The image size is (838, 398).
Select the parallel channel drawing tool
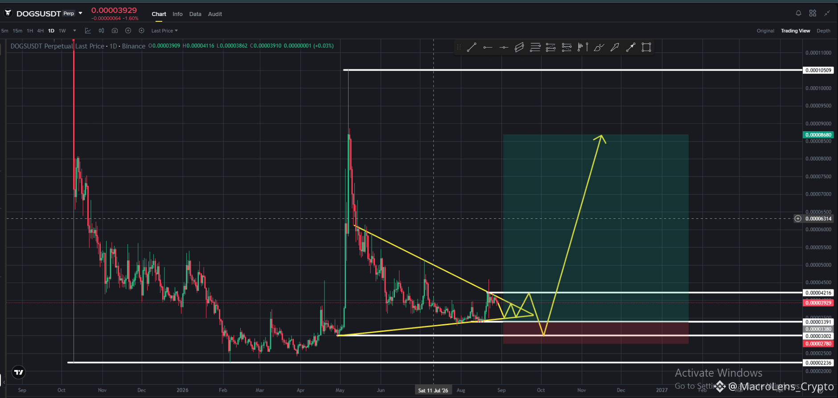[x=519, y=47]
